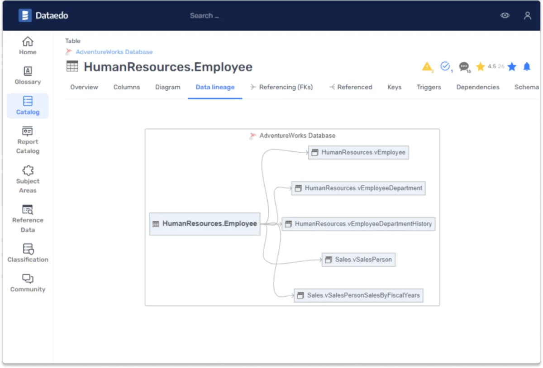This screenshot has height=368, width=543.
Task: Select the HumanResources.vEmployeeDepartmentHistory node
Action: tap(358, 224)
